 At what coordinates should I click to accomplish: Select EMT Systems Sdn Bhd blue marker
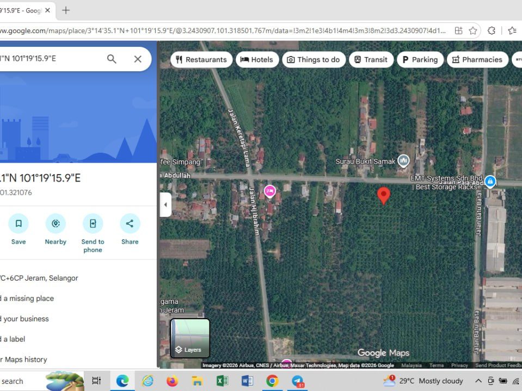tap(490, 182)
